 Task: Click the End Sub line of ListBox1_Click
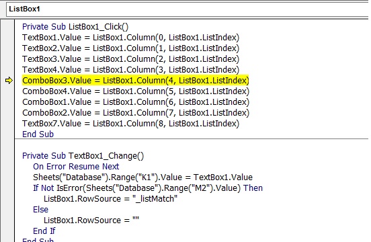coord(38,134)
